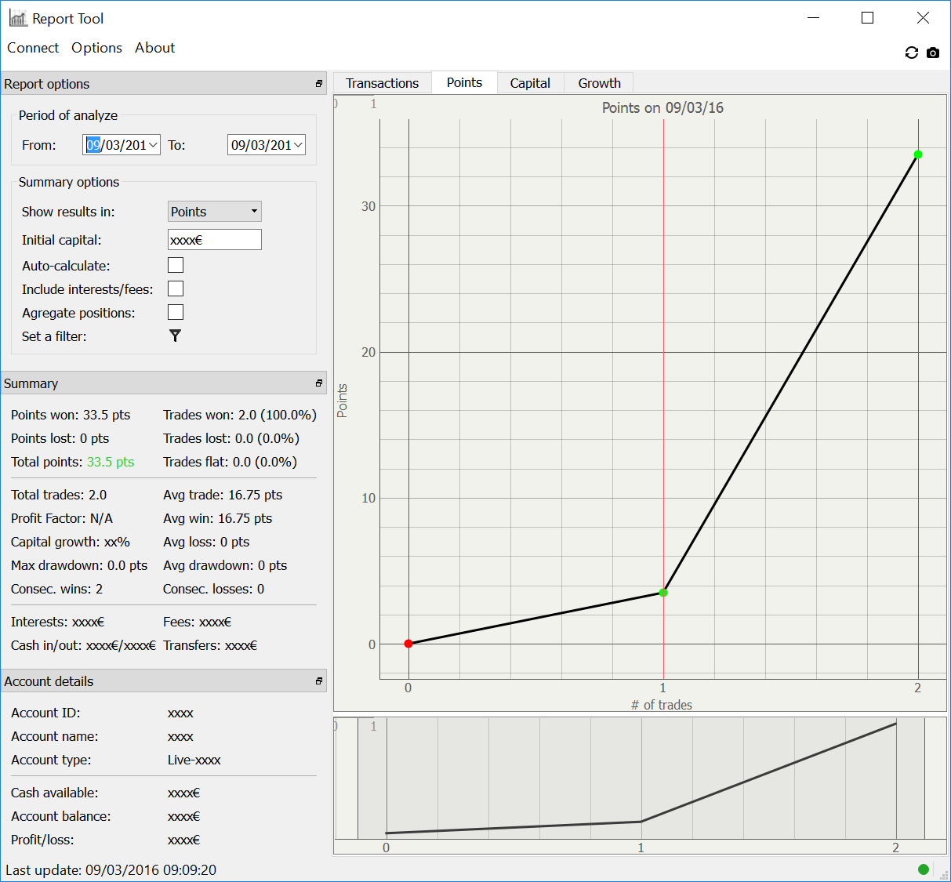The width and height of the screenshot is (951, 882).
Task: Check Include interests/fees option
Action: 176,289
